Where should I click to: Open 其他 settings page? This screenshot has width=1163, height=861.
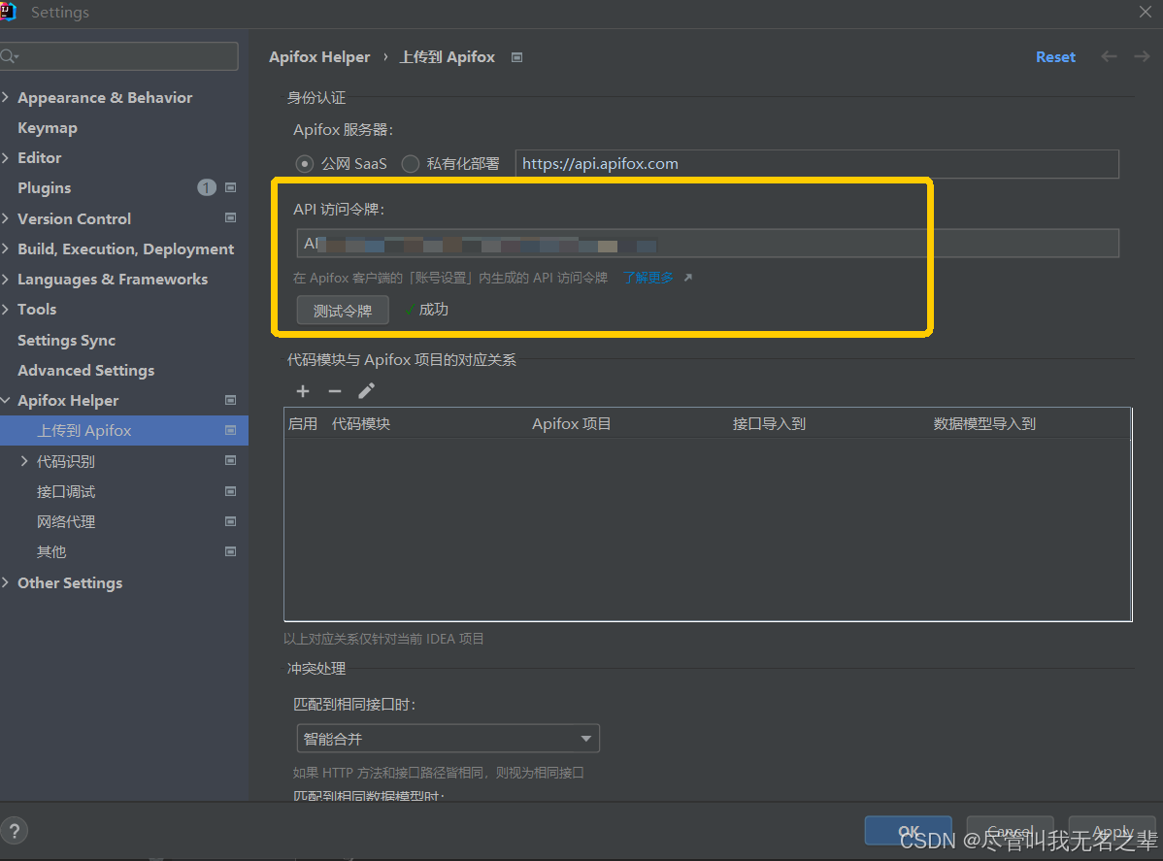click(51, 551)
